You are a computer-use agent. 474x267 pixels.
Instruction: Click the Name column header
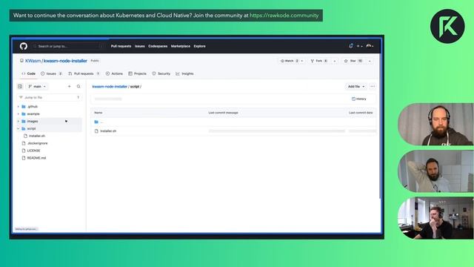(x=99, y=113)
